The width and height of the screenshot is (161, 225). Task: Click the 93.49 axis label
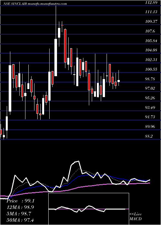150,107
